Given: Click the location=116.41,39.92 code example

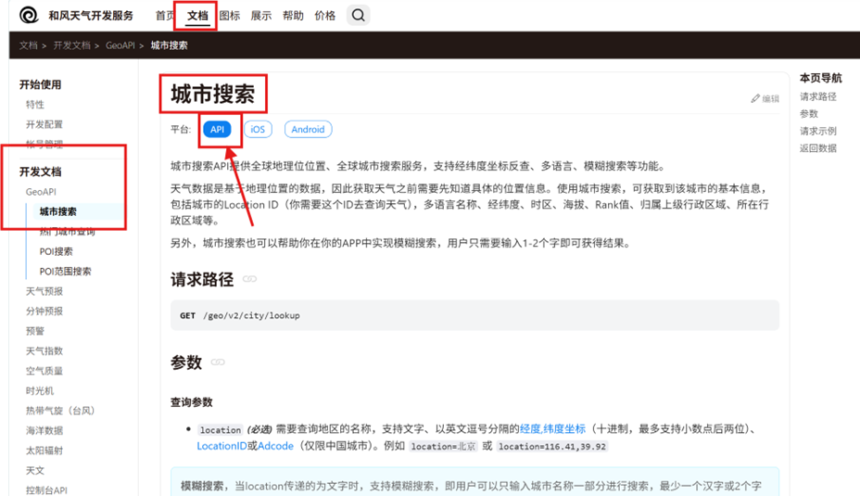Looking at the screenshot, I should click(x=552, y=447).
